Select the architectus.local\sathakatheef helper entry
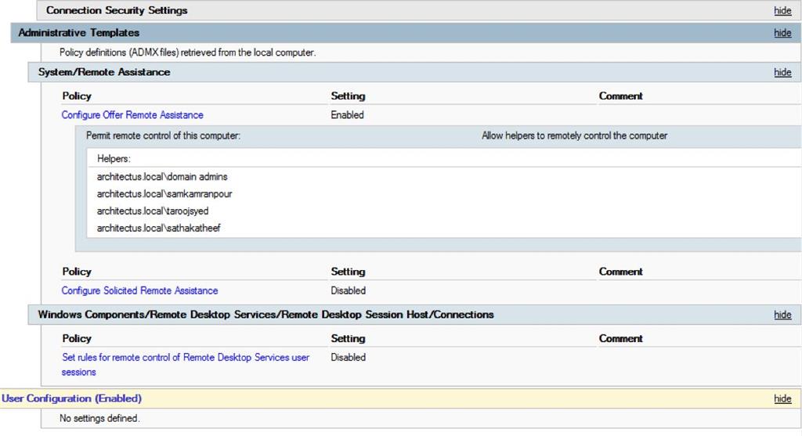Screen dimensions: 802x436 159,229
